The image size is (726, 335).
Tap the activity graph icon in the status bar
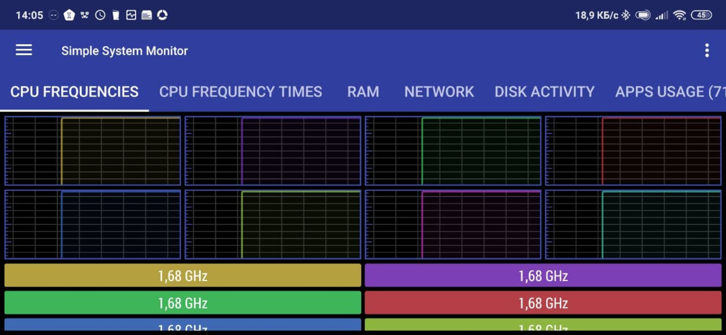pos(131,15)
